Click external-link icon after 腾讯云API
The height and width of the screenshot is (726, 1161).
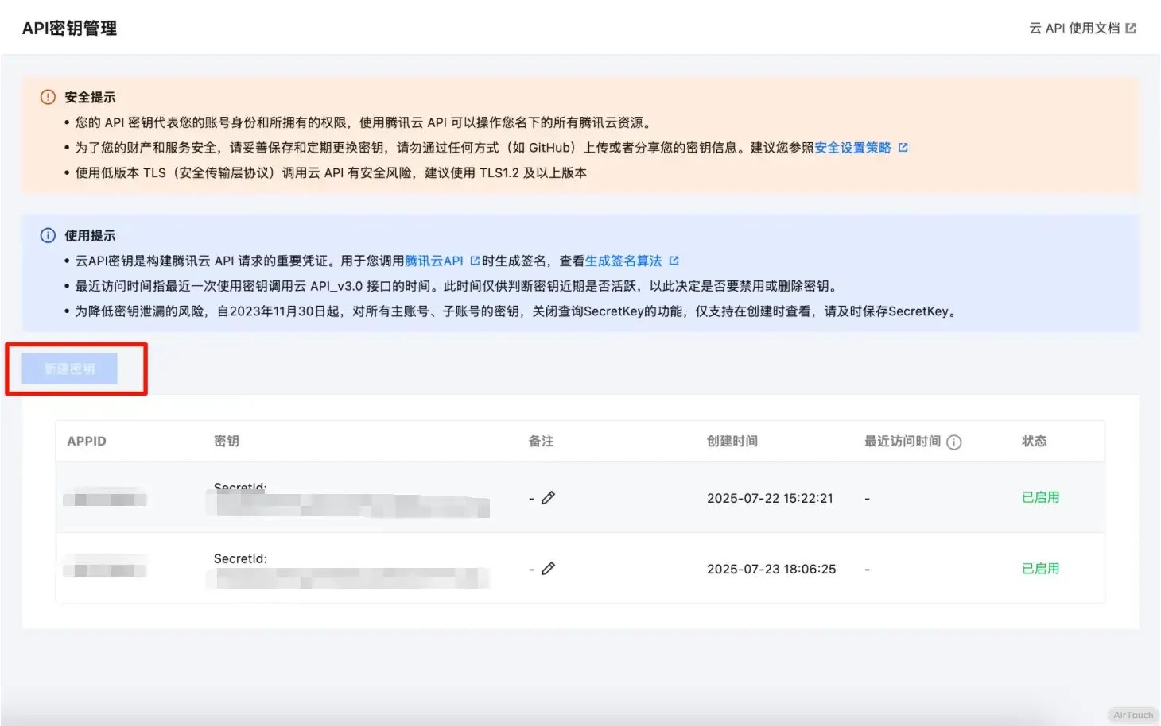475,261
